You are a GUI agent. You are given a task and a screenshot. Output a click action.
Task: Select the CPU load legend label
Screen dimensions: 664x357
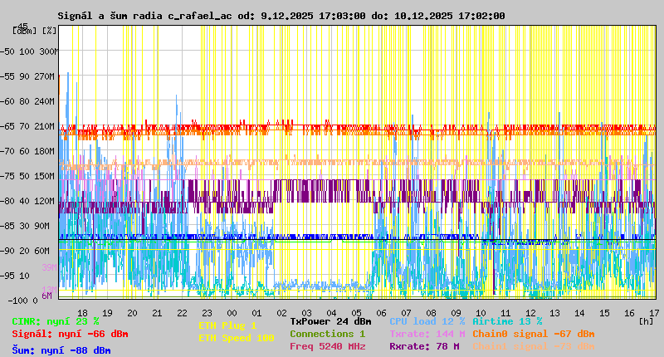pos(427,321)
